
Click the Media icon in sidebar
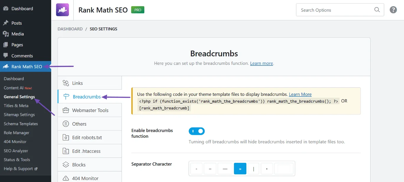6,34
